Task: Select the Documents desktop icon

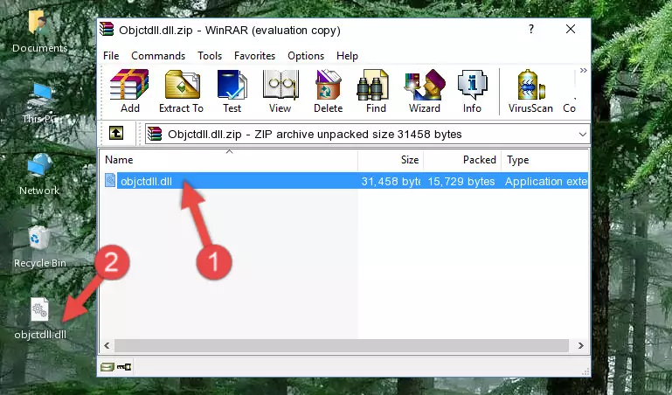Action: tap(39, 31)
